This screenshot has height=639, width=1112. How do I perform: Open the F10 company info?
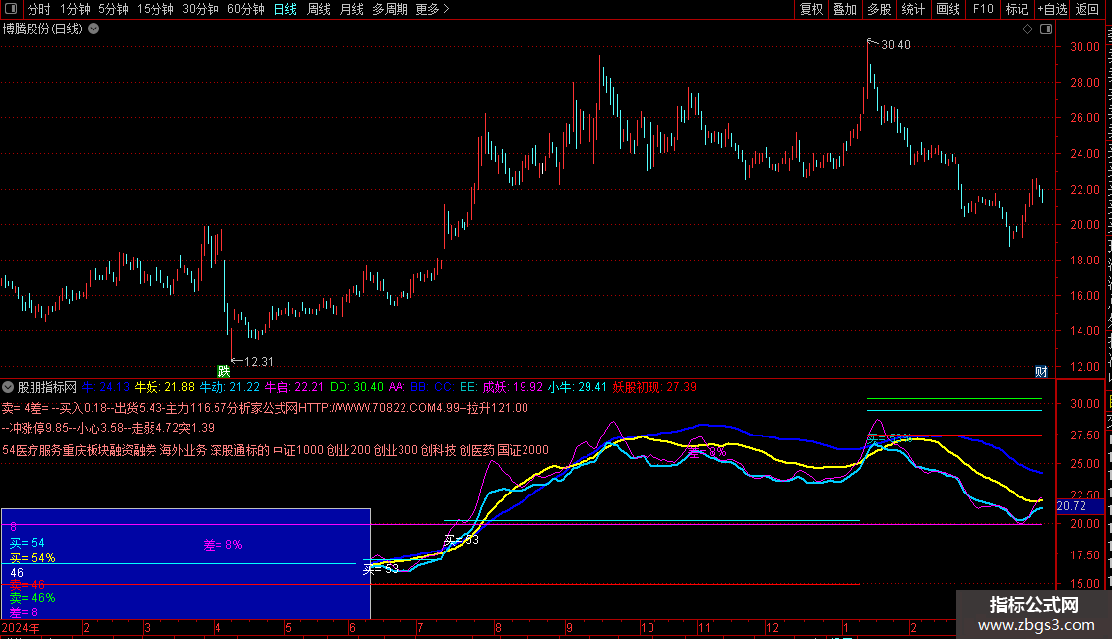(983, 9)
